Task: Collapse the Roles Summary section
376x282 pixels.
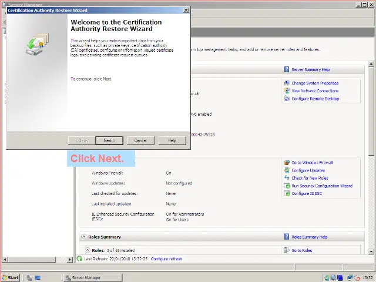Action: pos(83,236)
